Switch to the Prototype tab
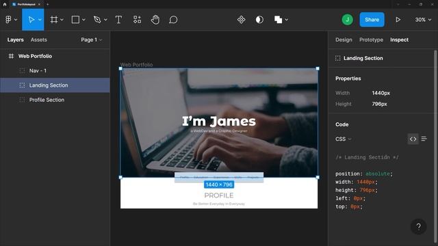 (x=371, y=40)
